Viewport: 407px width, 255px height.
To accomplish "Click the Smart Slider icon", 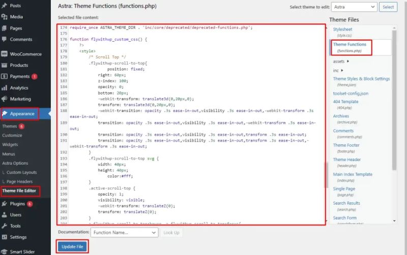I will pyautogui.click(x=4, y=251).
